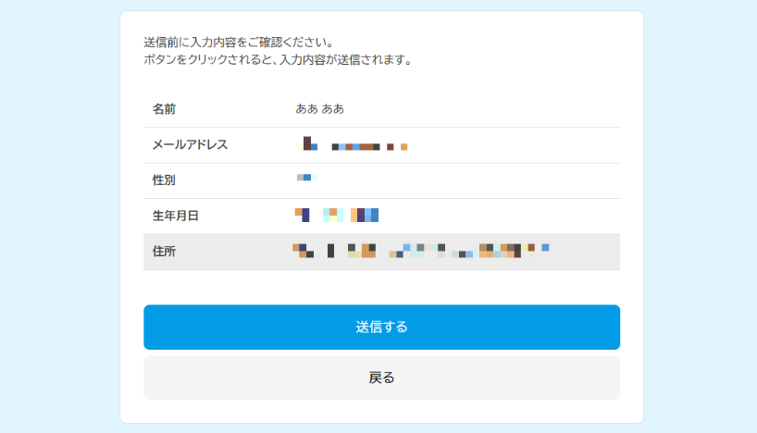Viewport: 757px width, 433px height.
Task: Click the 名前 field label
Action: 164,109
